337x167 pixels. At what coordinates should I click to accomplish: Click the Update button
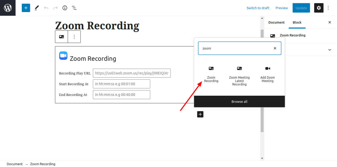301,8
